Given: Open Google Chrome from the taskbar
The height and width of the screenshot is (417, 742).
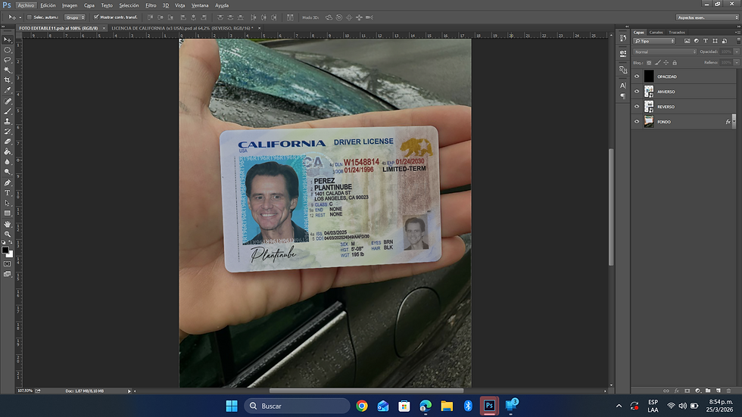Looking at the screenshot, I should point(362,406).
